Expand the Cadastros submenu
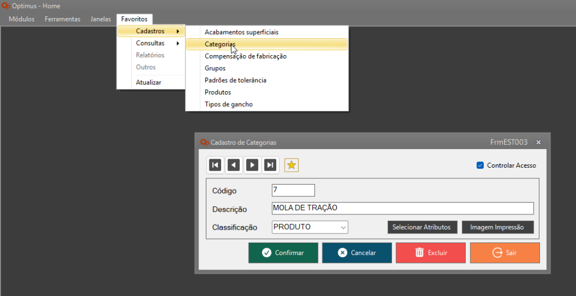This screenshot has width=576, height=296. pyautogui.click(x=151, y=32)
